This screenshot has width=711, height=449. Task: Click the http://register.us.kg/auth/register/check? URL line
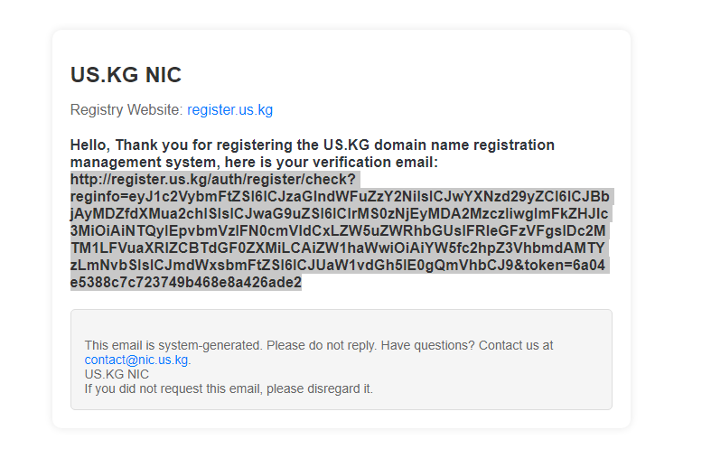click(x=213, y=179)
